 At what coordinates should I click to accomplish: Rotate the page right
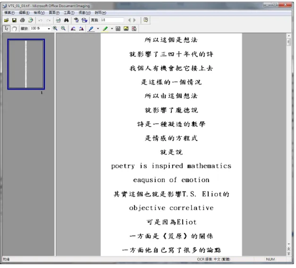coord(81,29)
